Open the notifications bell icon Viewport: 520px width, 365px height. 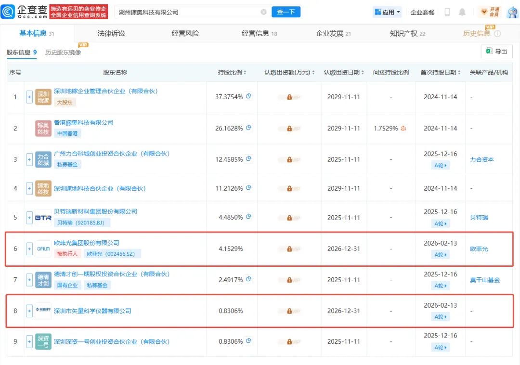tap(462, 12)
